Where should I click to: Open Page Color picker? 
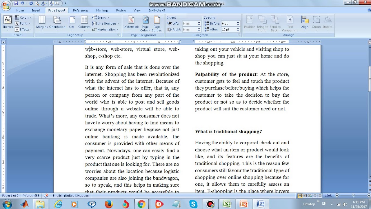[x=145, y=23]
